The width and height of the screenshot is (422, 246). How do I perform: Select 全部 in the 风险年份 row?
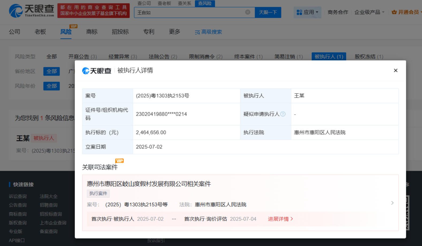pos(52,86)
